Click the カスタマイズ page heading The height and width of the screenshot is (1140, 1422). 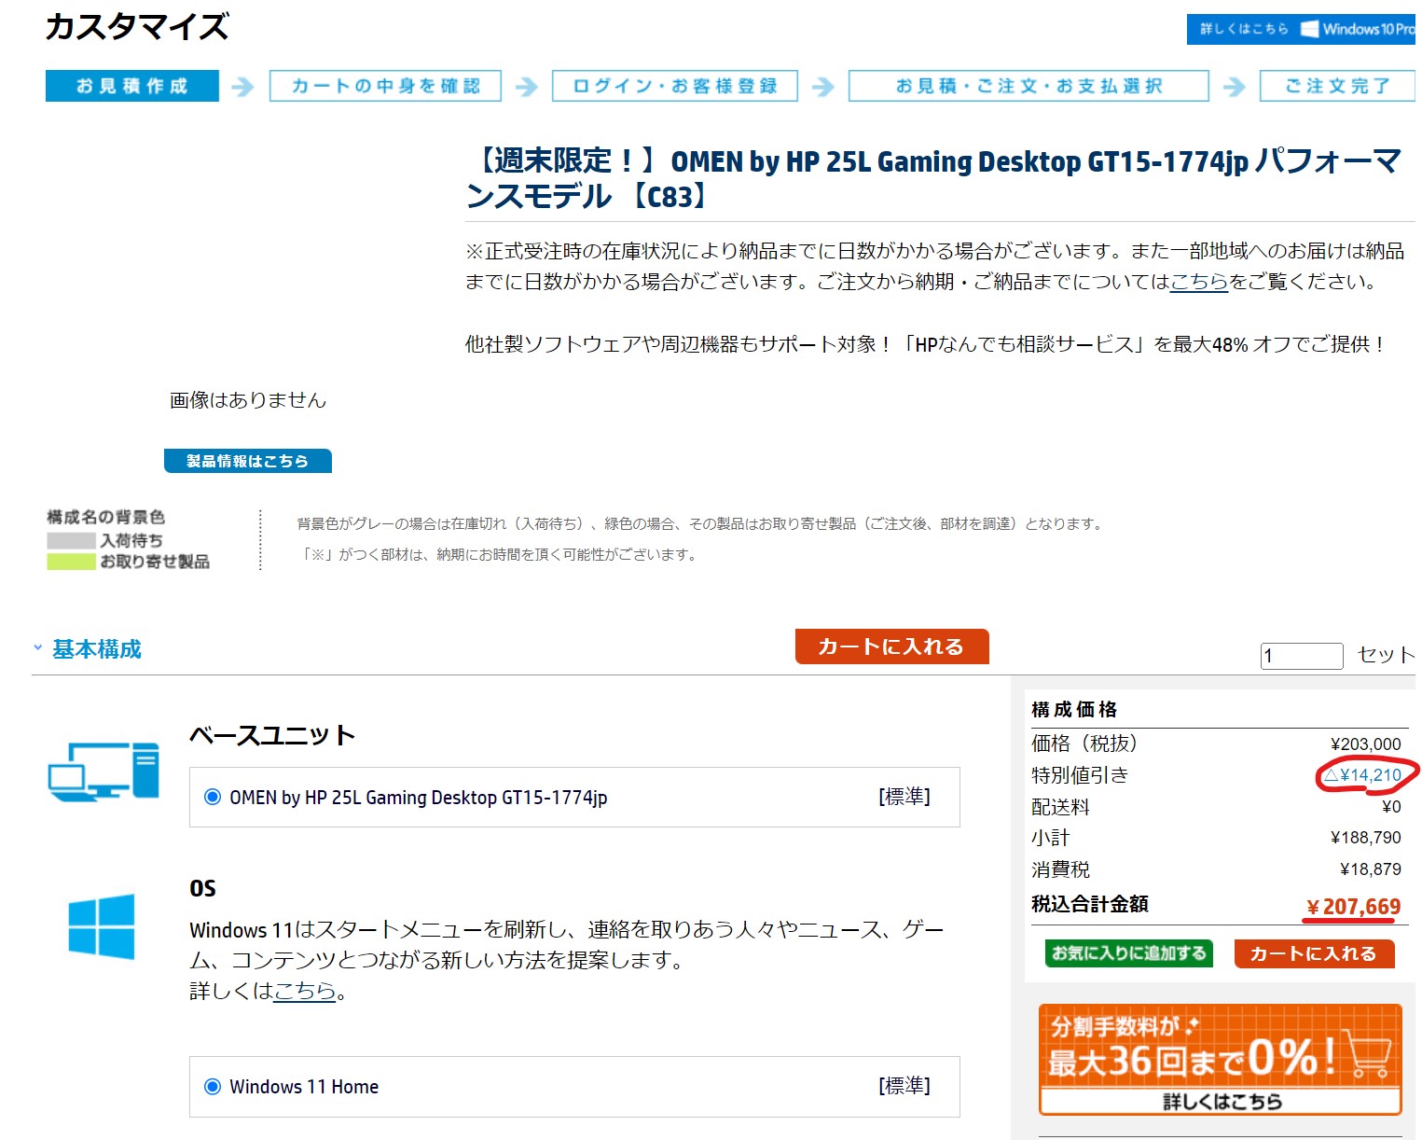click(x=137, y=26)
